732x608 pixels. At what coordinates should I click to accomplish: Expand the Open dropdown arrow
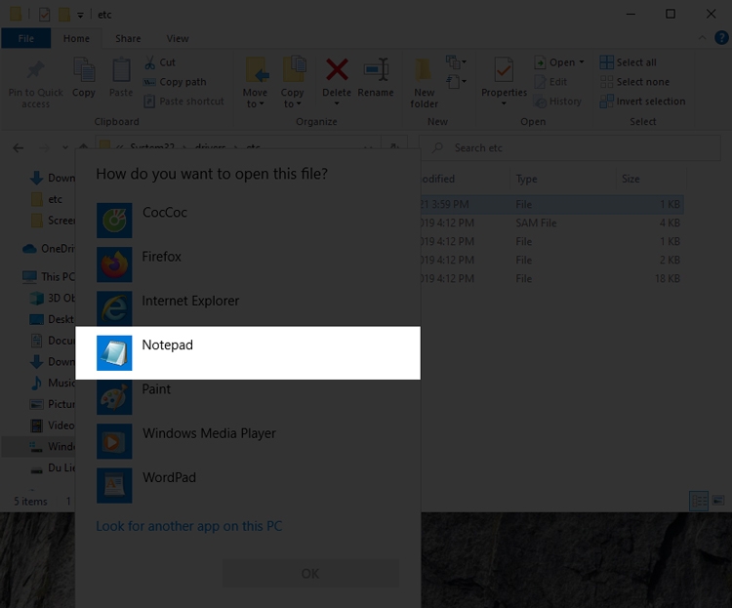pyautogui.click(x=582, y=62)
